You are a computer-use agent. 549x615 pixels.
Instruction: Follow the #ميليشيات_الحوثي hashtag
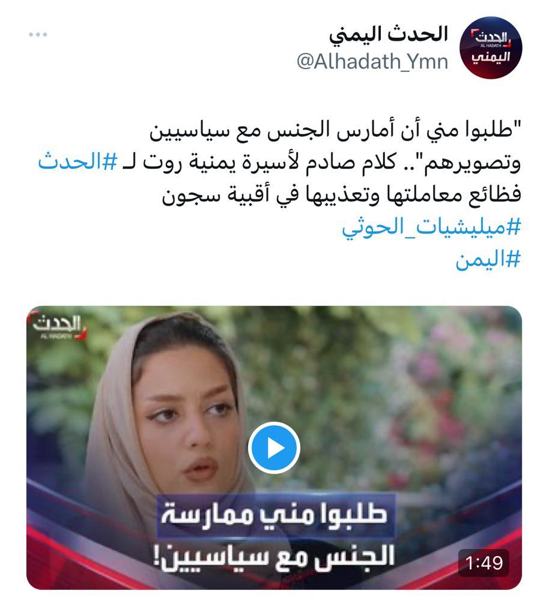point(431,228)
